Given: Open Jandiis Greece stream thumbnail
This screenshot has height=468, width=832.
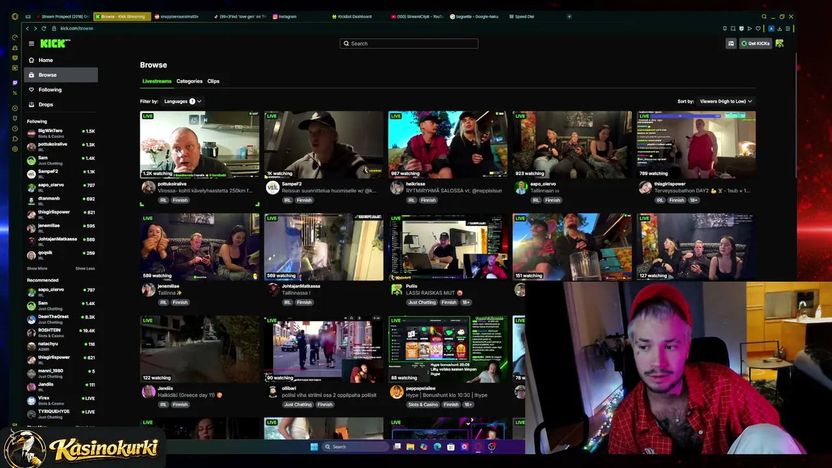Looking at the screenshot, I should [x=200, y=349].
